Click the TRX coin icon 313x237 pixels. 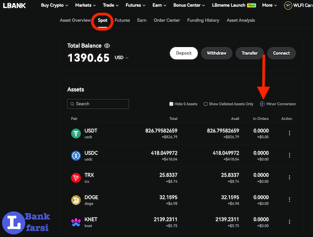[77, 177]
